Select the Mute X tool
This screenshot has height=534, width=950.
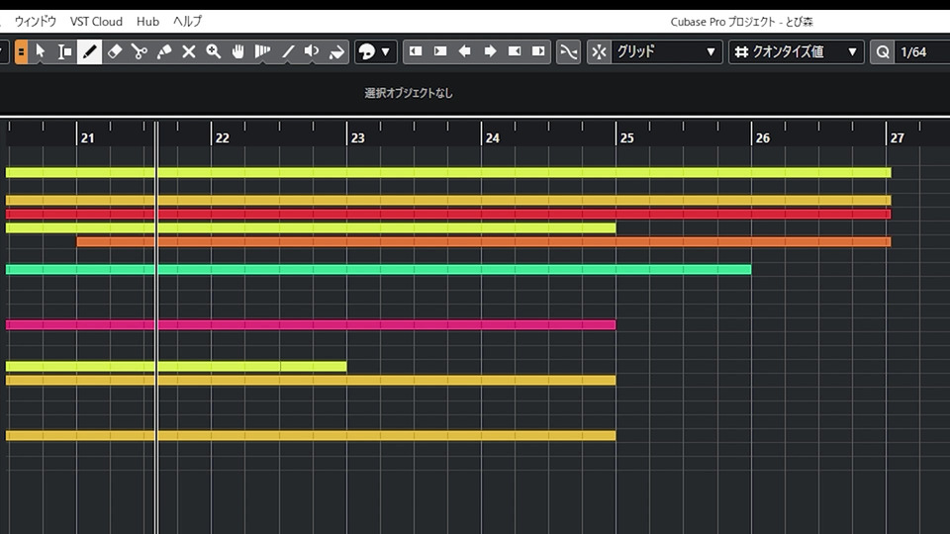pyautogui.click(x=189, y=51)
